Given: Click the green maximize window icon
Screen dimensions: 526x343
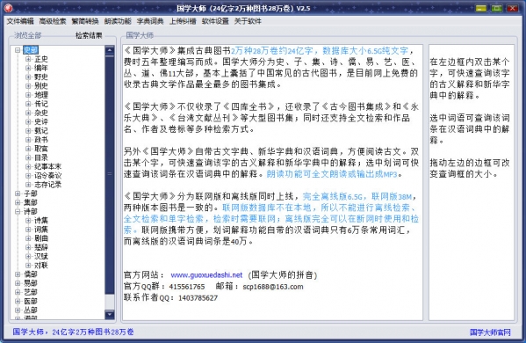Looking at the screenshot, I should coord(497,8).
